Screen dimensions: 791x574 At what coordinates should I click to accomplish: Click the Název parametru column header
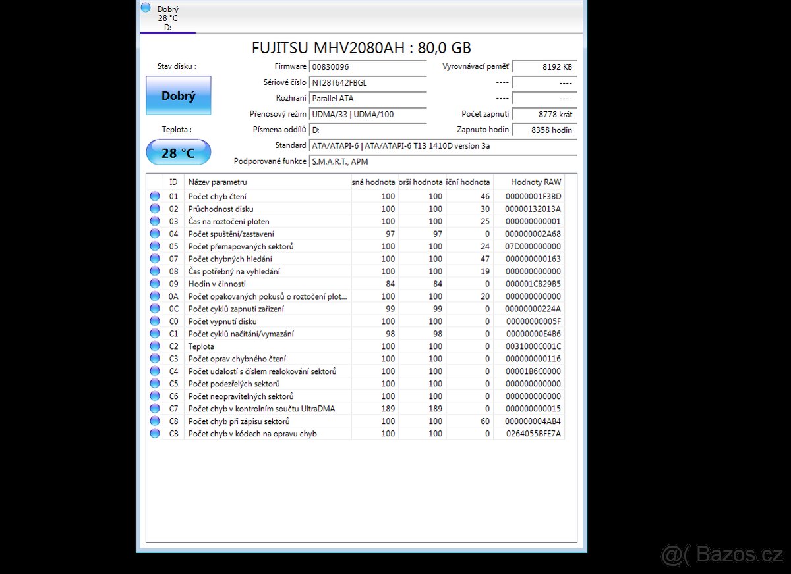[268, 182]
